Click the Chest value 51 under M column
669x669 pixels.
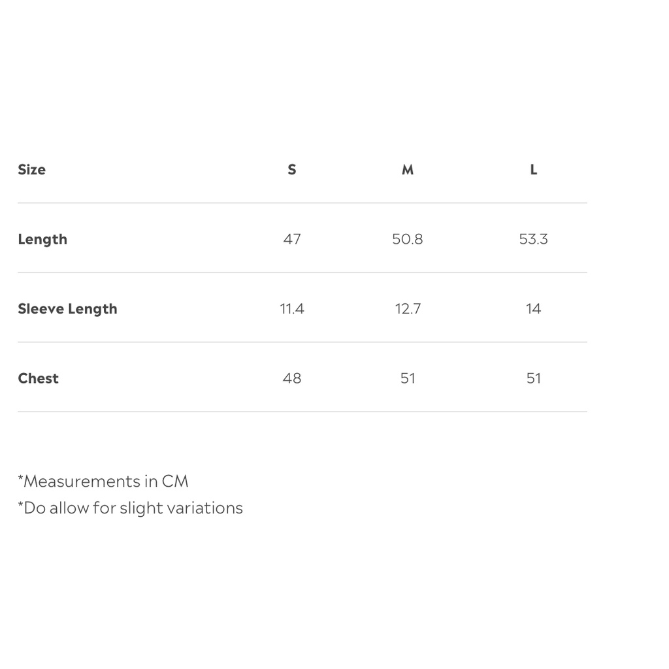click(408, 378)
